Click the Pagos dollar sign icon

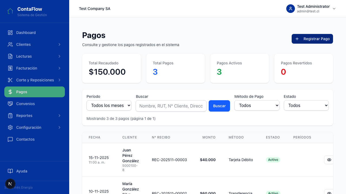[x=10, y=92]
